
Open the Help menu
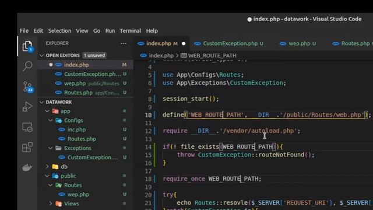[152, 31]
